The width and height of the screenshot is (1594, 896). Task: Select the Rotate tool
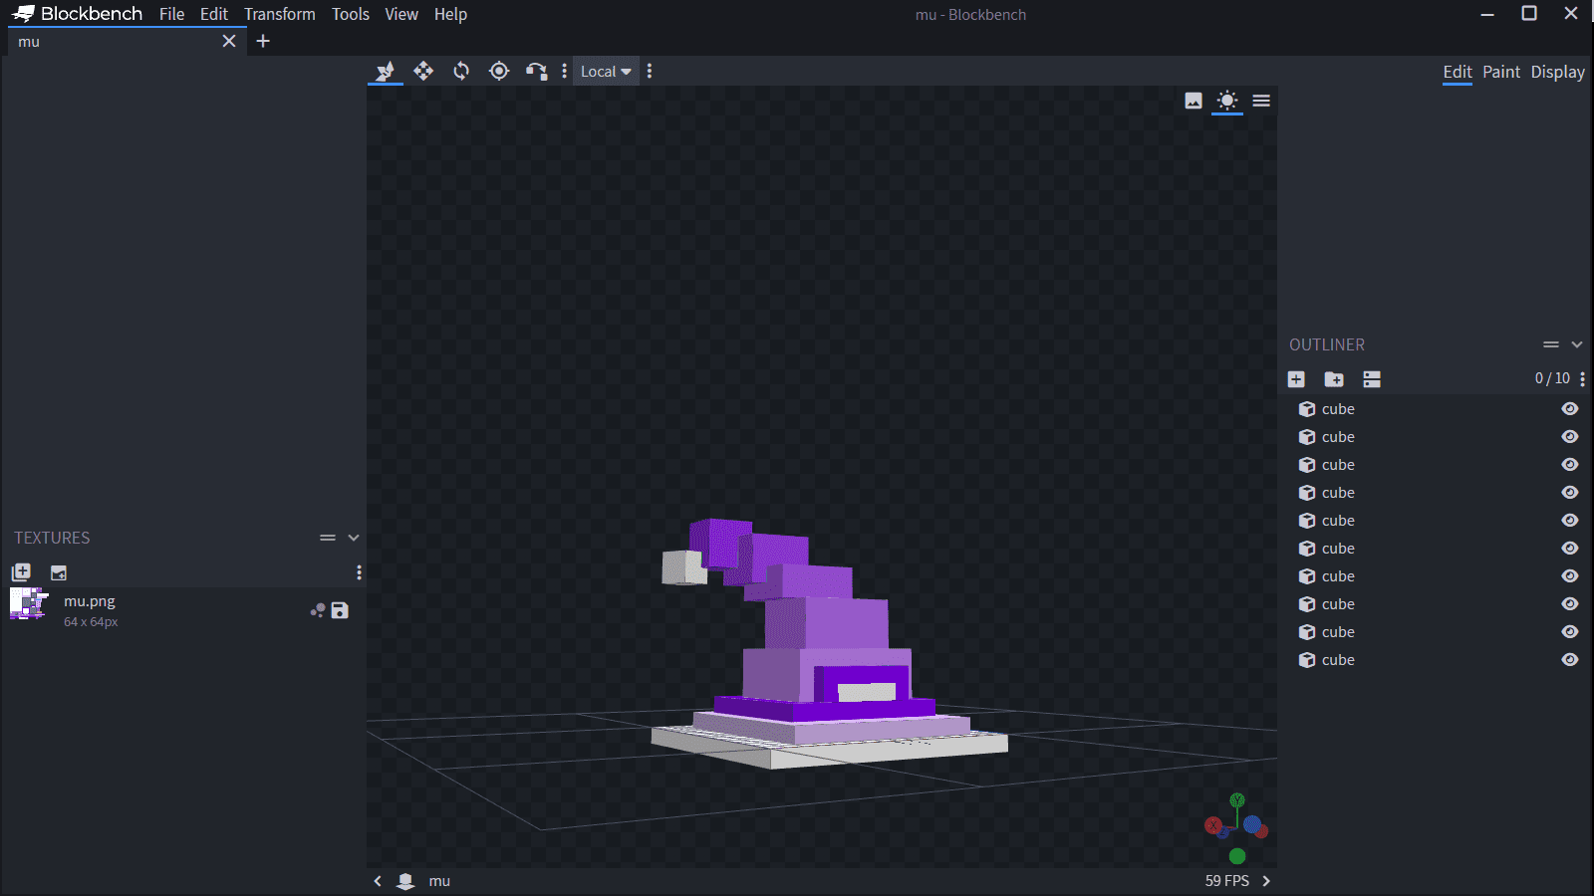click(x=461, y=71)
